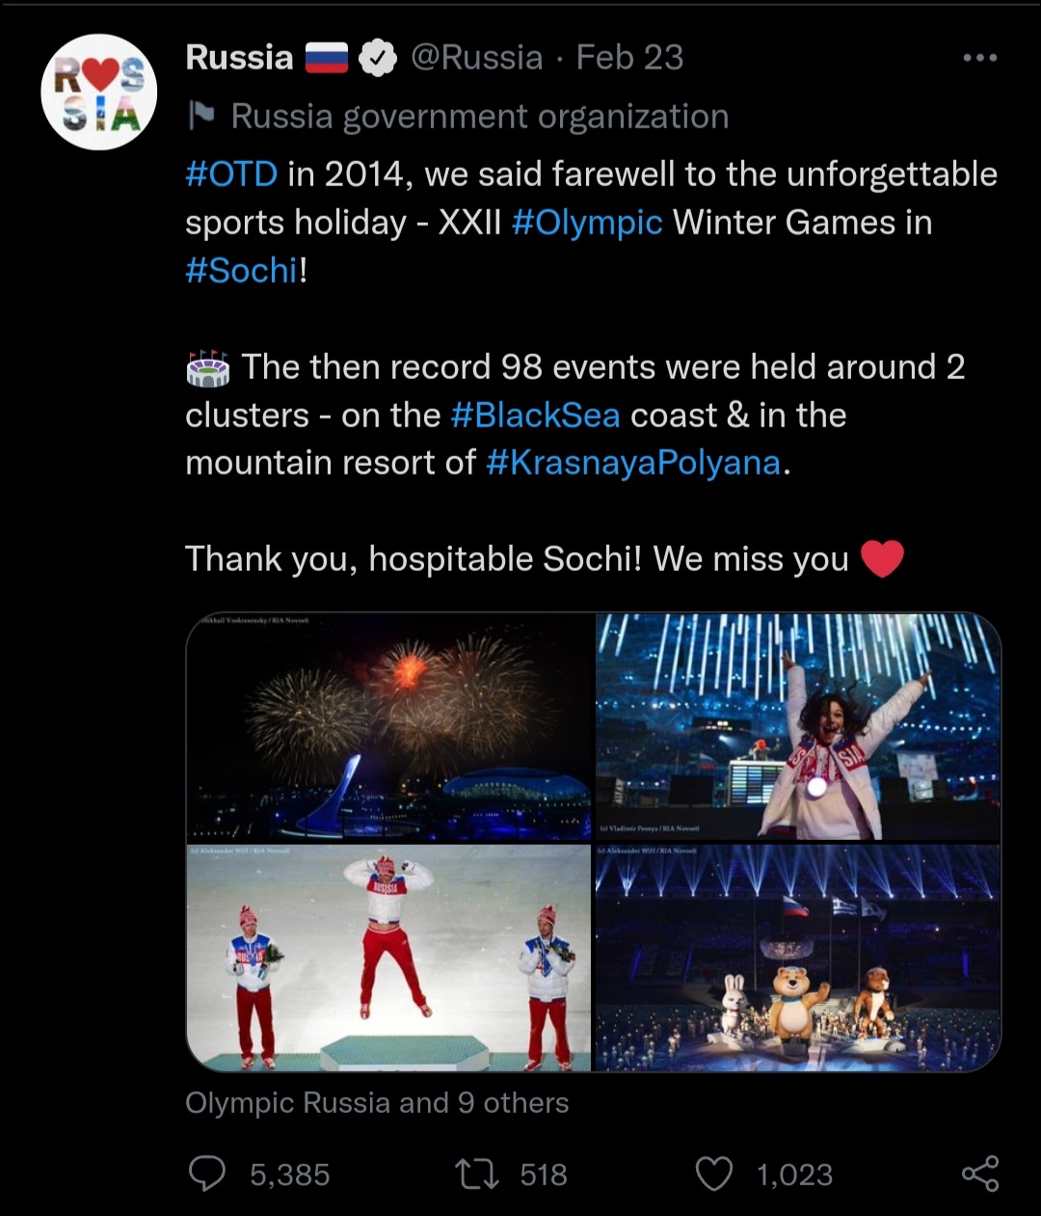This screenshot has width=1041, height=1216.
Task: Open the podium jumping athlete photo
Action: point(388,958)
